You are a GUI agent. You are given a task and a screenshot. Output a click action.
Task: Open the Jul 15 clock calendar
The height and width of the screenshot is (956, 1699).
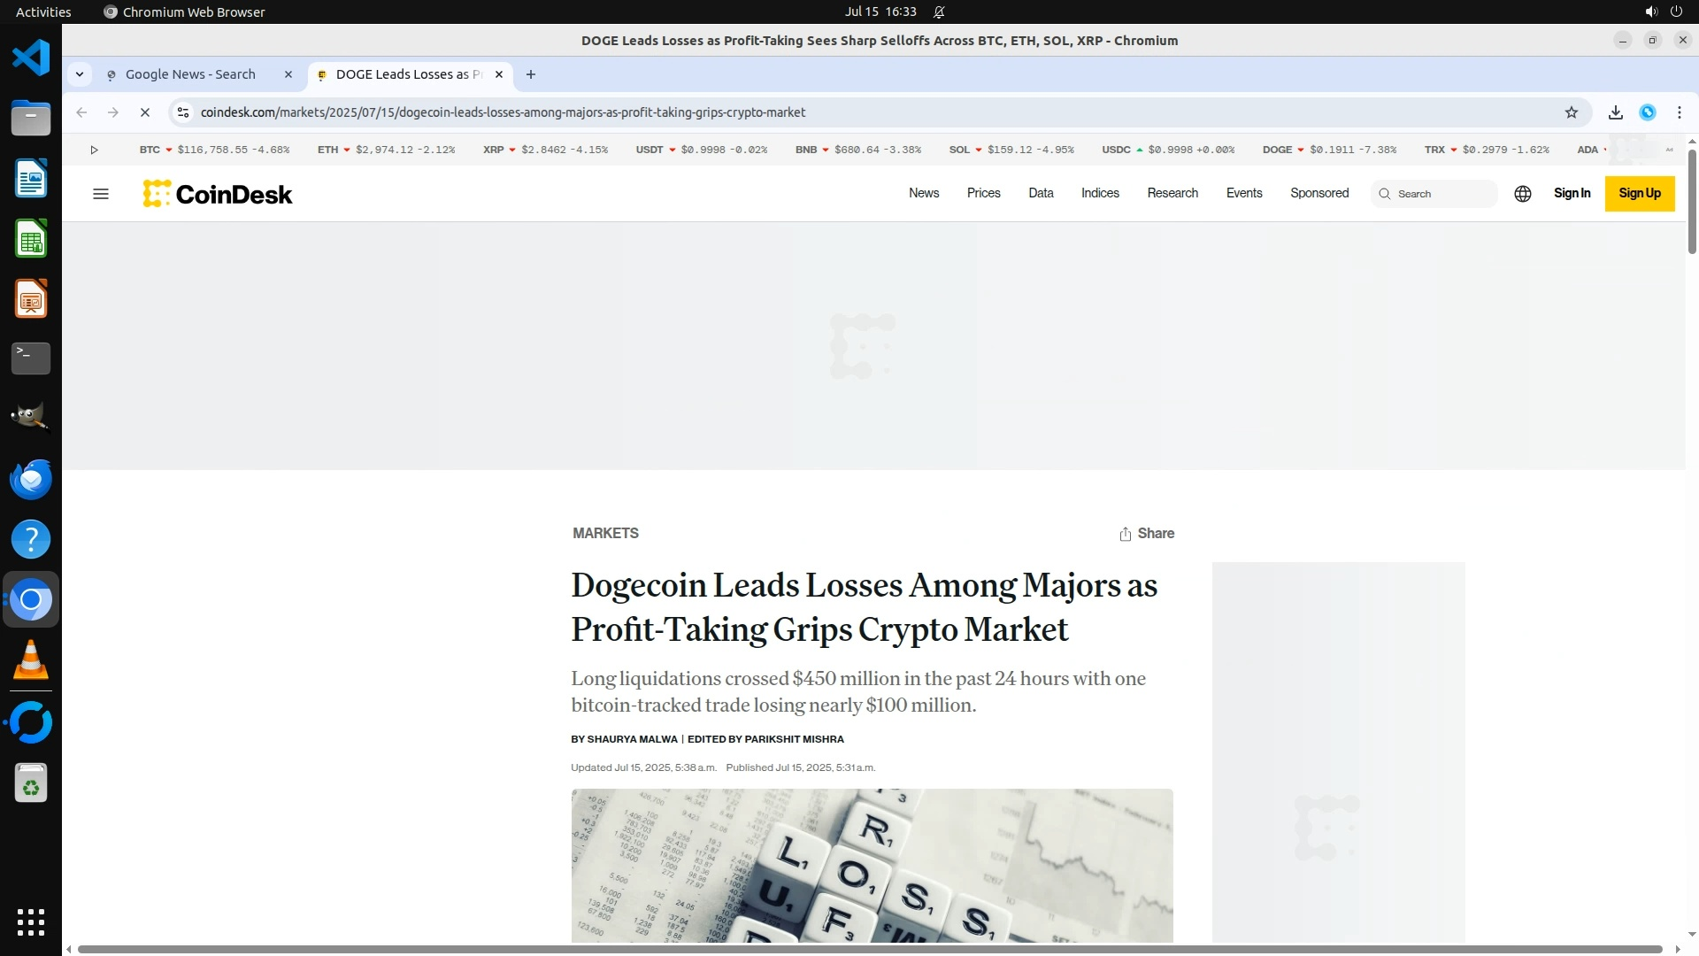tap(880, 12)
